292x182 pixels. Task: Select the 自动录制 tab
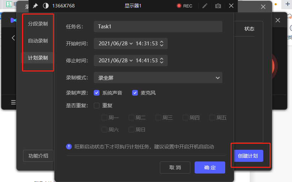(38, 41)
